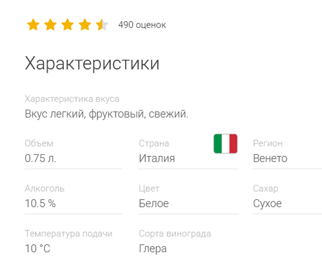
Task: Click the 0.75 л. volume value
Action: pos(41,158)
